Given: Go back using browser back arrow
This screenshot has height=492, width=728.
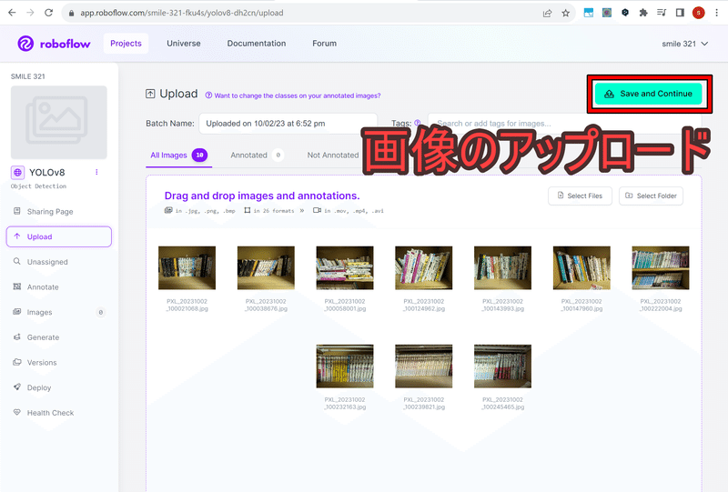Looking at the screenshot, I should coord(12,13).
